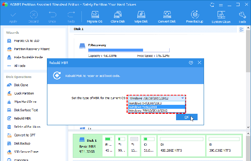Launch the Wipe Disk tool
The image size is (251, 161).
tap(141, 17)
